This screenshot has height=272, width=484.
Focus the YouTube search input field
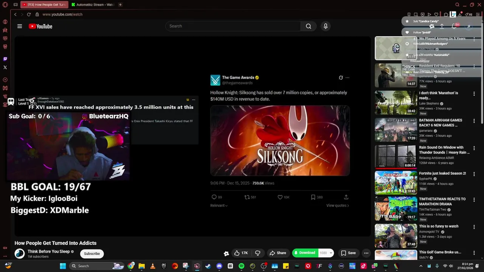coord(233,26)
